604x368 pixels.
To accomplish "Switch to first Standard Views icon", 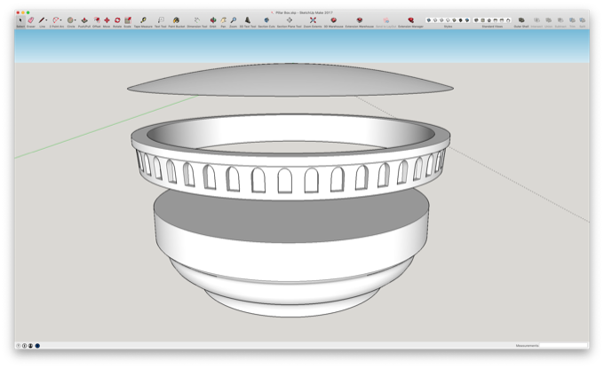I will point(476,20).
